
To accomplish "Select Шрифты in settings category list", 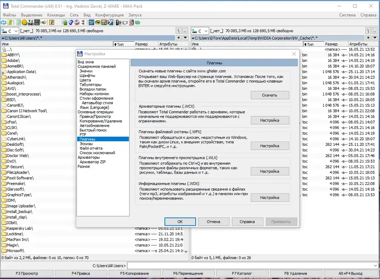I will 87,75.
